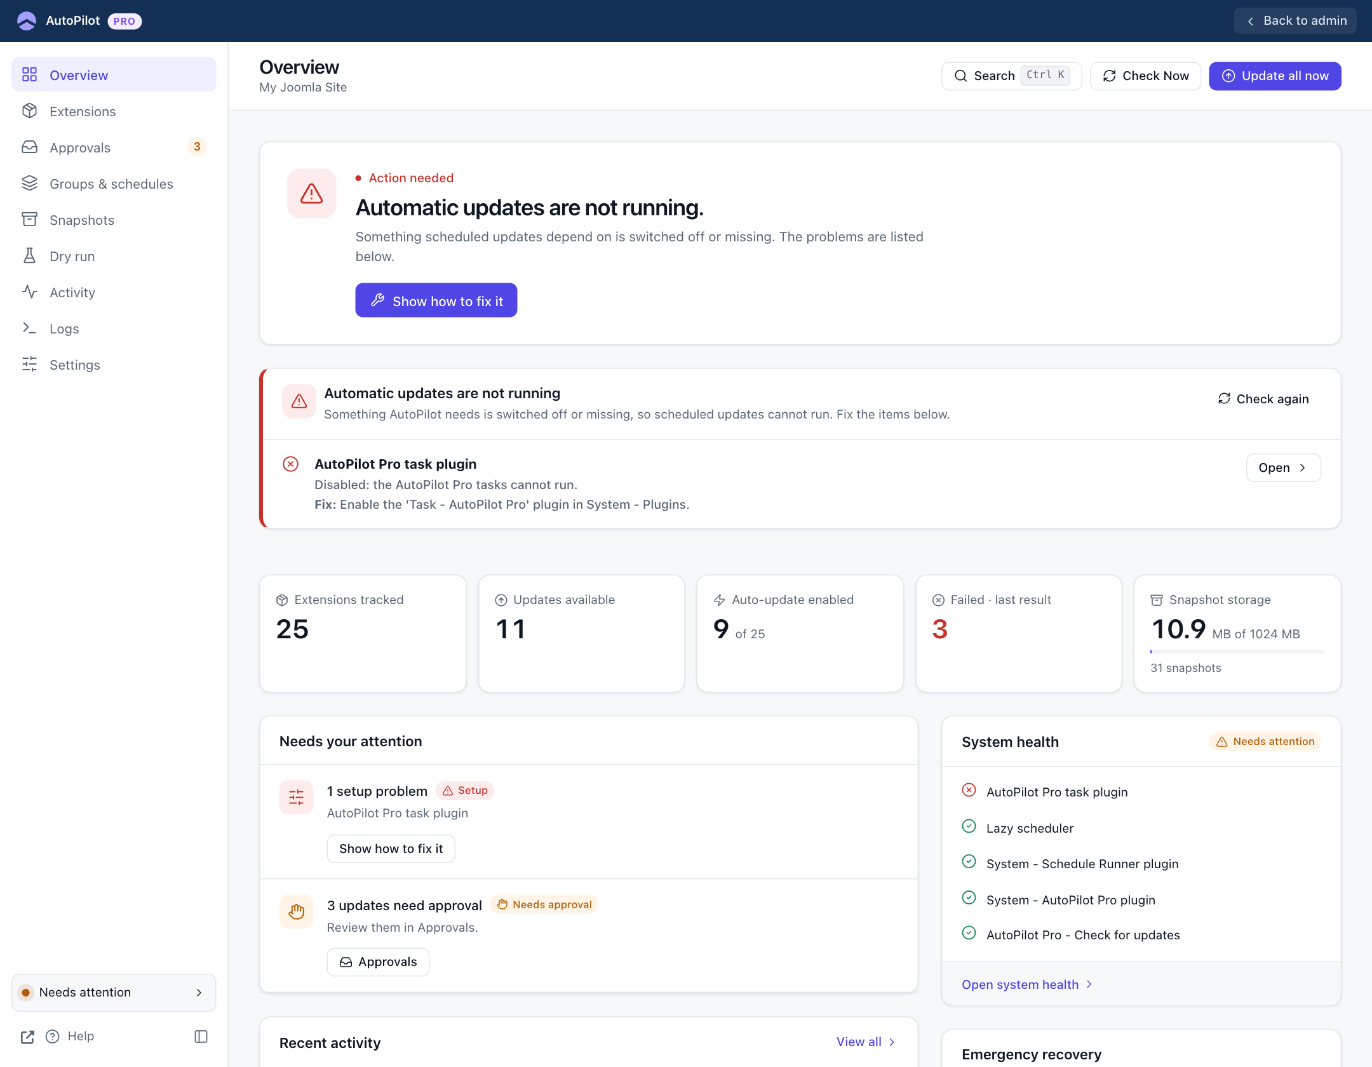Click the Open button for task plugin
The height and width of the screenshot is (1067, 1372).
tap(1284, 468)
